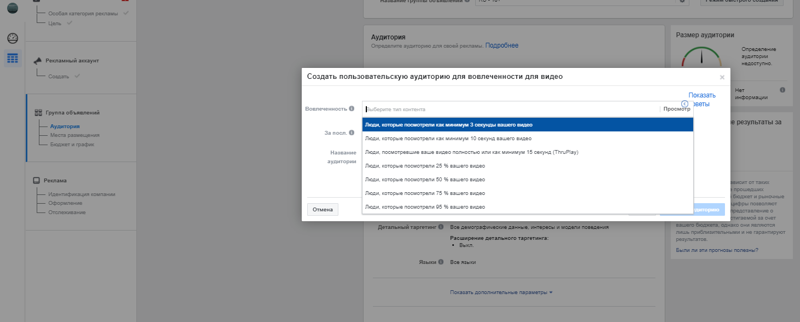The height and width of the screenshot is (322, 800).
Task: Close the custom audience dialog with X
Action: [722, 78]
